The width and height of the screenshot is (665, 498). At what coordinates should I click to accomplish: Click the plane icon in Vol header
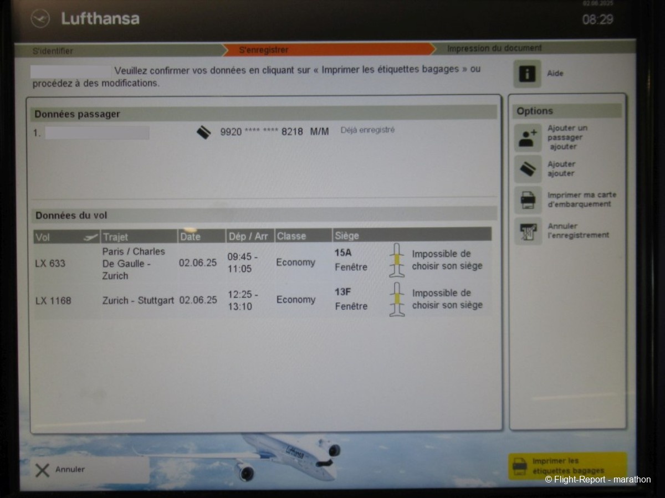coord(90,237)
